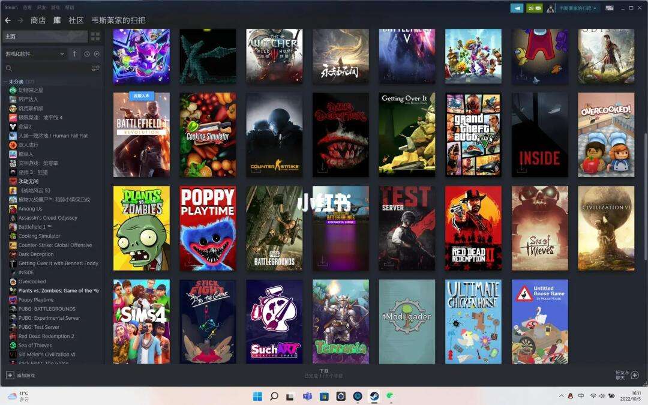Select Sea of Thieves in the sidebar
Image resolution: width=648 pixels, height=405 pixels.
point(35,345)
